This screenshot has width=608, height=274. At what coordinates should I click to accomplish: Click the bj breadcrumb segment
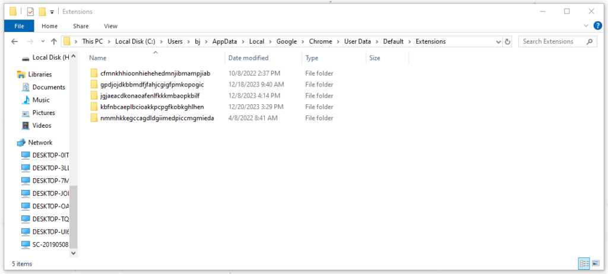(198, 41)
